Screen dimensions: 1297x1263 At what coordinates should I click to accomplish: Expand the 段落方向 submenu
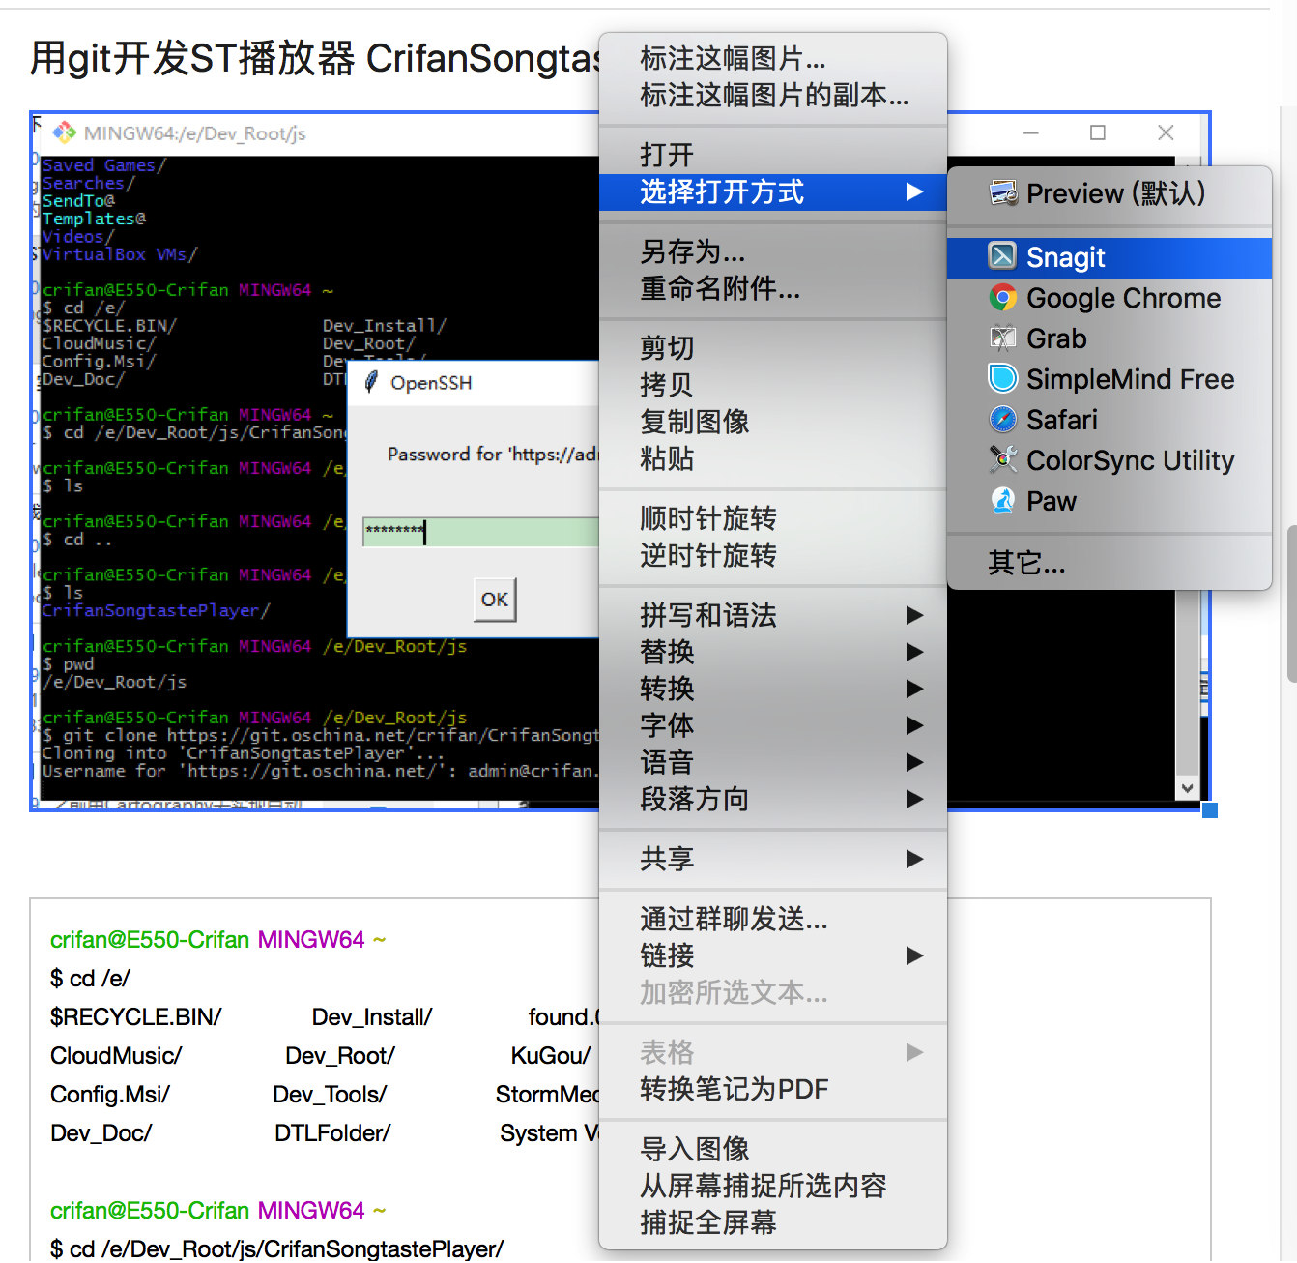(x=773, y=799)
